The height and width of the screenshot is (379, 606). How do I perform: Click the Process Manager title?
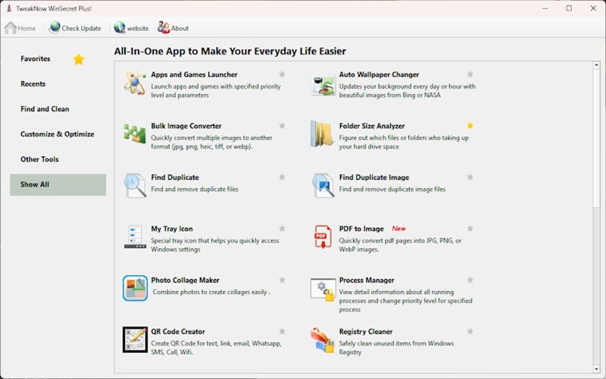click(367, 280)
